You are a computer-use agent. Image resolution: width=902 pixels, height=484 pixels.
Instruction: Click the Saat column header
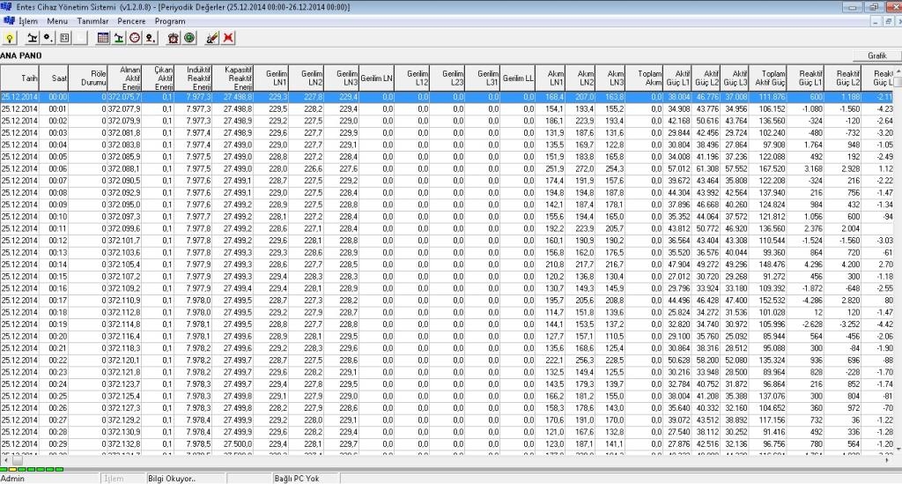coord(54,78)
